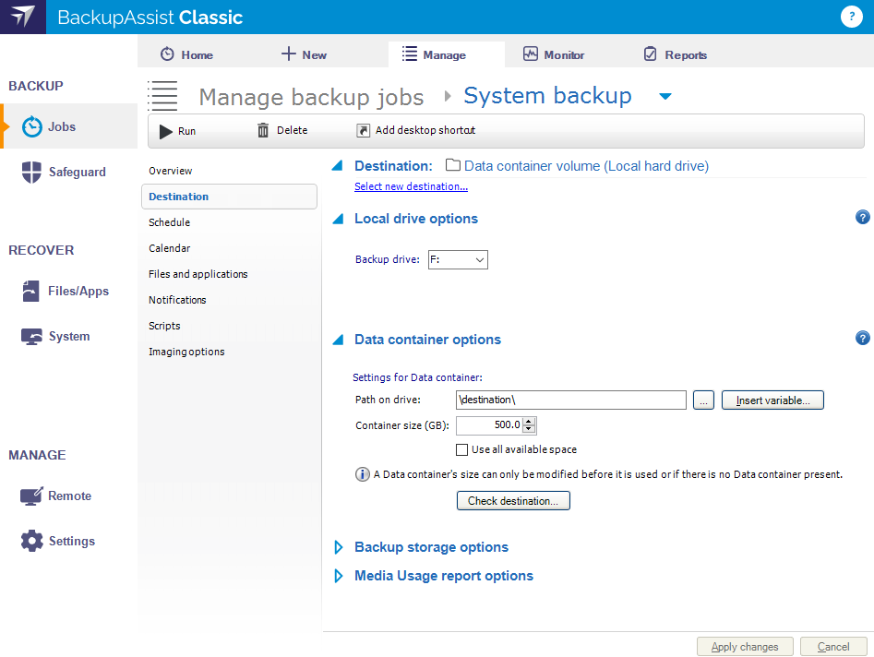
Task: Open help for Data container options
Action: [x=862, y=338]
